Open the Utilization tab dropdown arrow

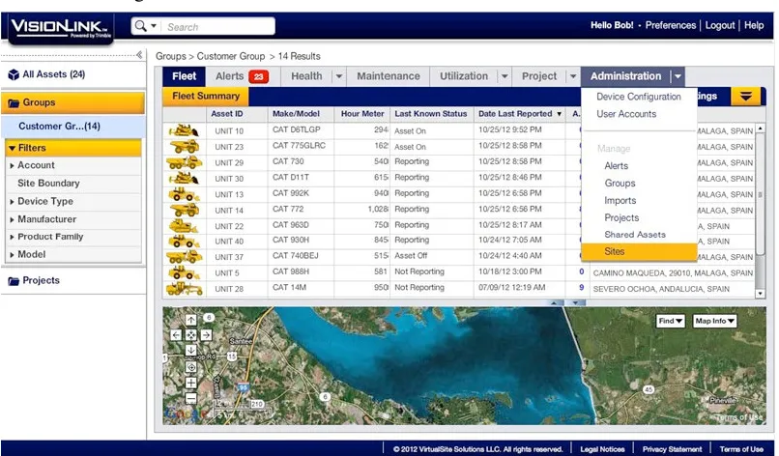click(x=505, y=76)
